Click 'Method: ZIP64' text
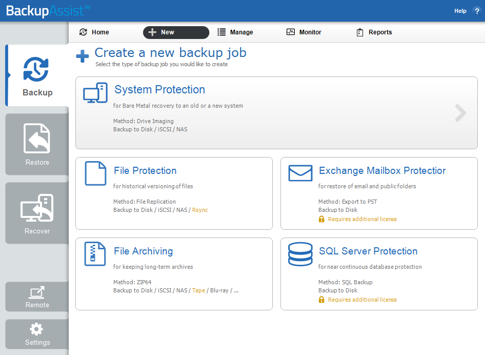Viewport: 485px width, 355px height. (x=132, y=282)
